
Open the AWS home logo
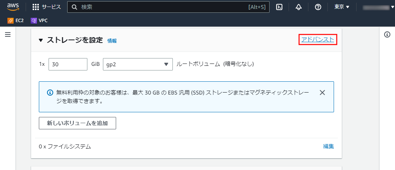pos(13,7)
